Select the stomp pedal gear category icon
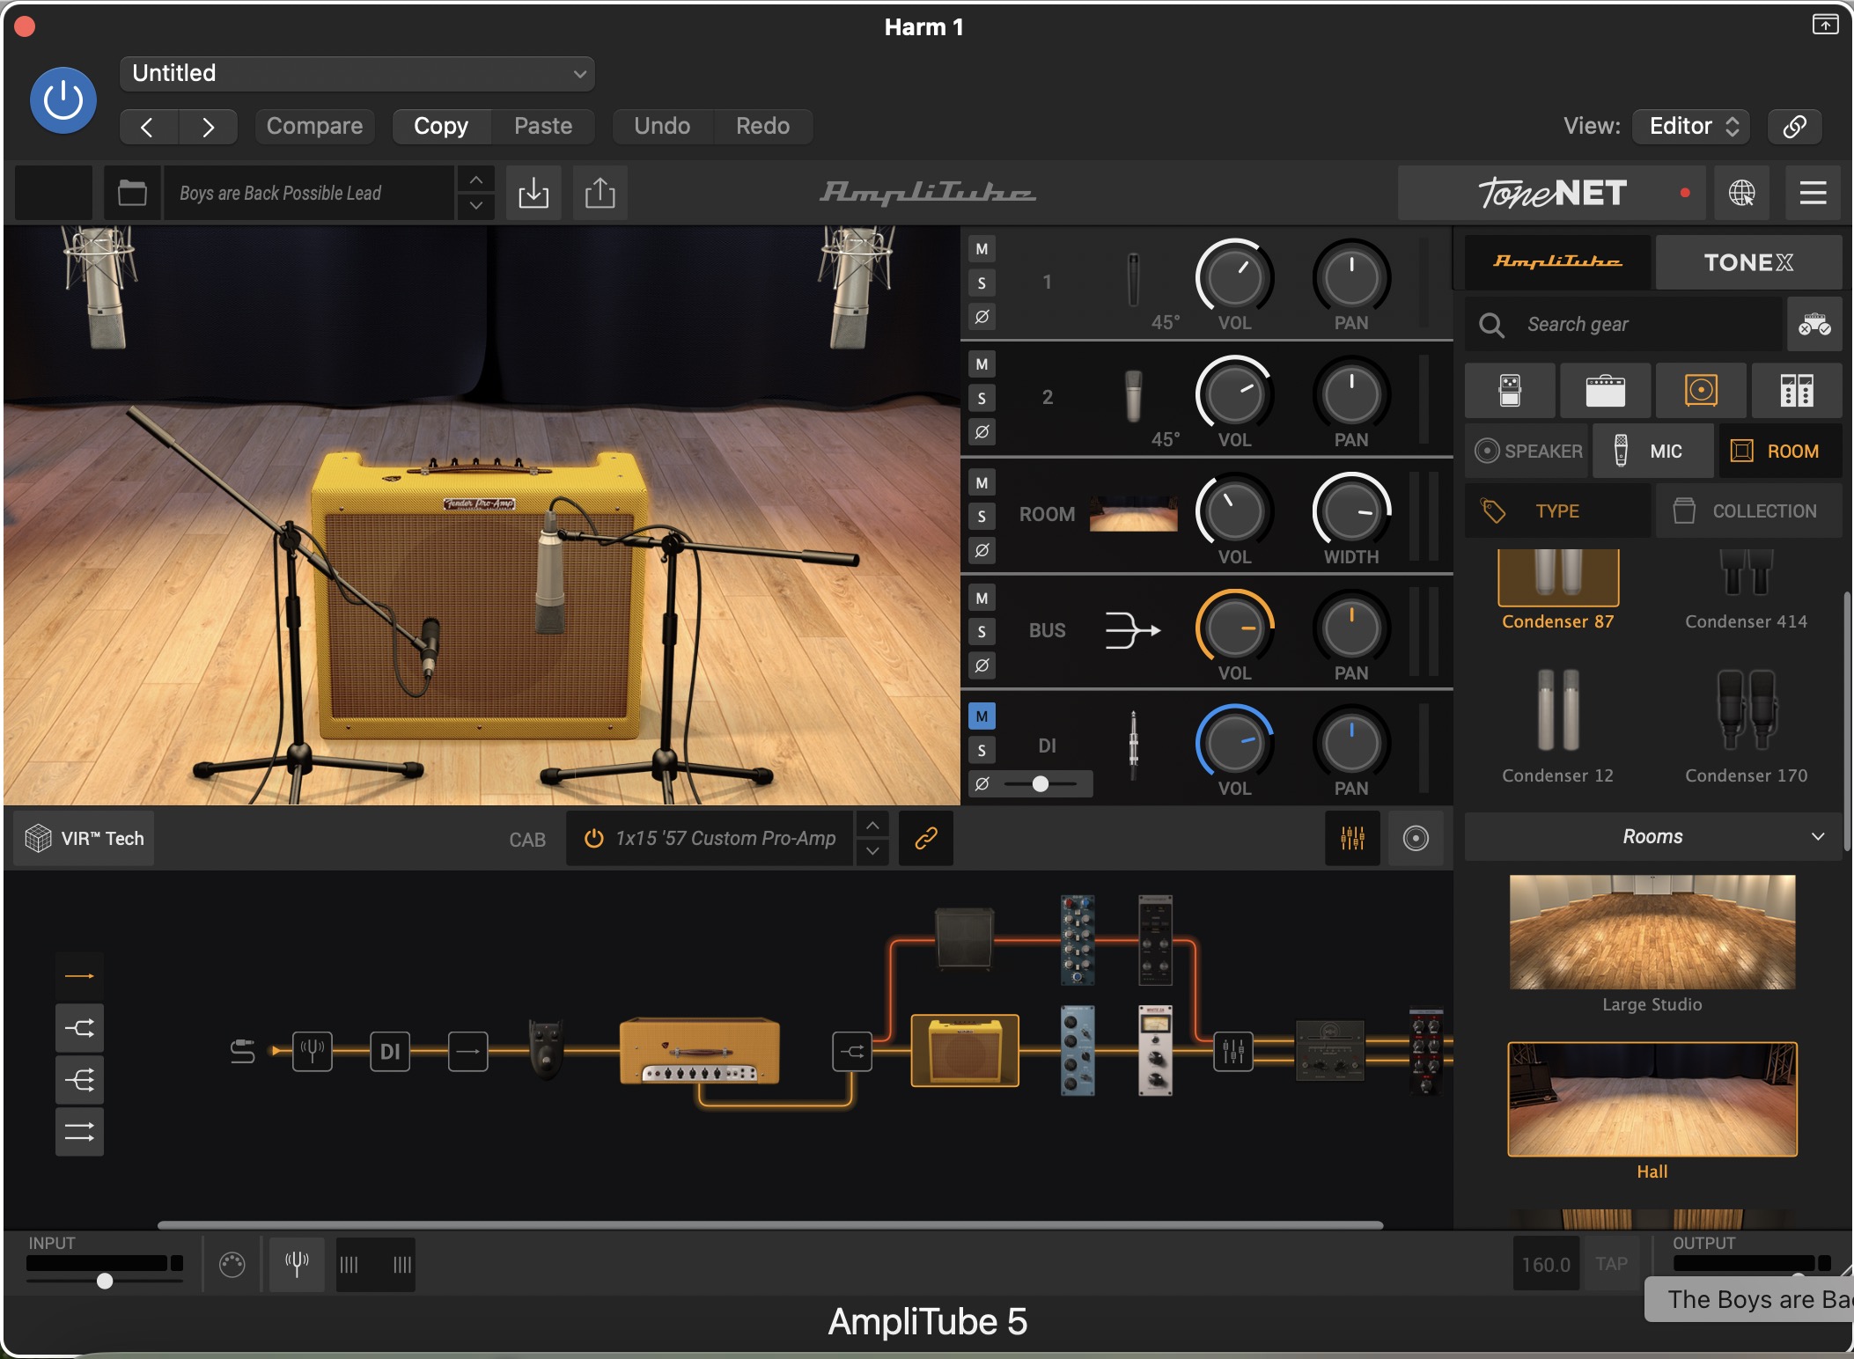Screen dimensions: 1854x1359 coord(1510,390)
